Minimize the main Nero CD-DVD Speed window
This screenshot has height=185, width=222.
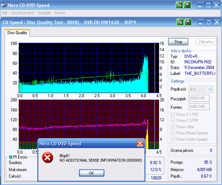click(x=200, y=5)
